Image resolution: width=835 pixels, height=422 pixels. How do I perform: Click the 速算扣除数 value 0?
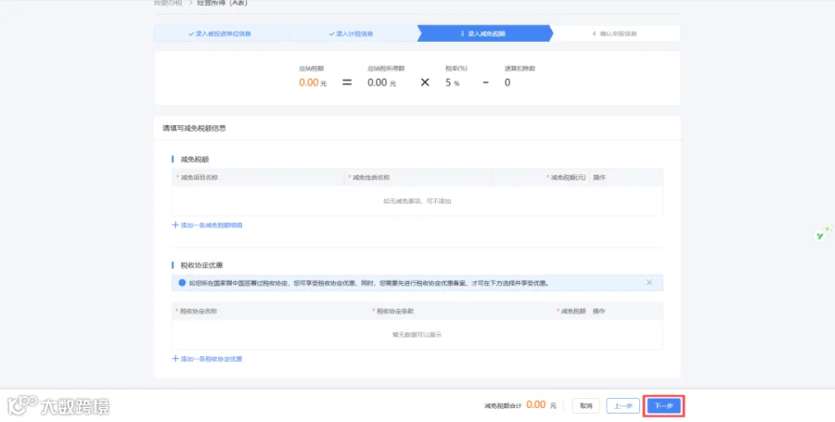[507, 83]
